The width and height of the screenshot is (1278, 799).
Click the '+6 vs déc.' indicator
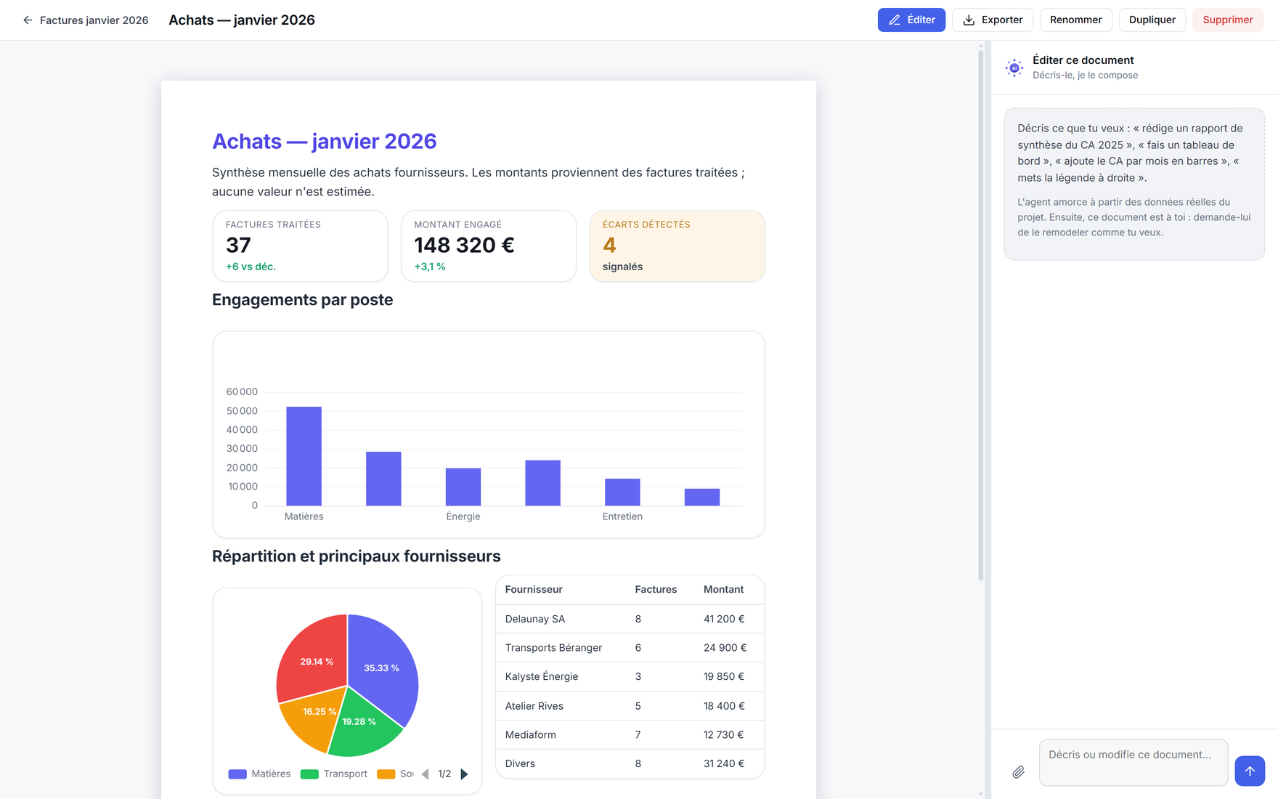pos(251,267)
